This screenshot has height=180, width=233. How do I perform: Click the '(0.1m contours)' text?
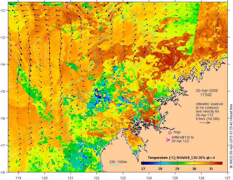(x=207, y=108)
